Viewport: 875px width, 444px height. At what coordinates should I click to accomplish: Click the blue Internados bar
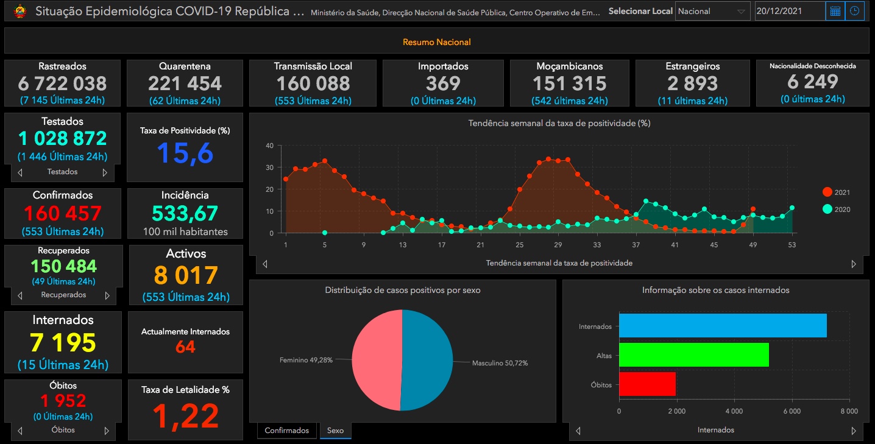pos(722,326)
